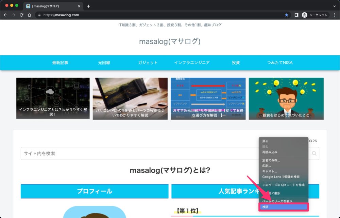Open the 投資 navigation item
The height and width of the screenshot is (218, 340).
click(x=236, y=62)
